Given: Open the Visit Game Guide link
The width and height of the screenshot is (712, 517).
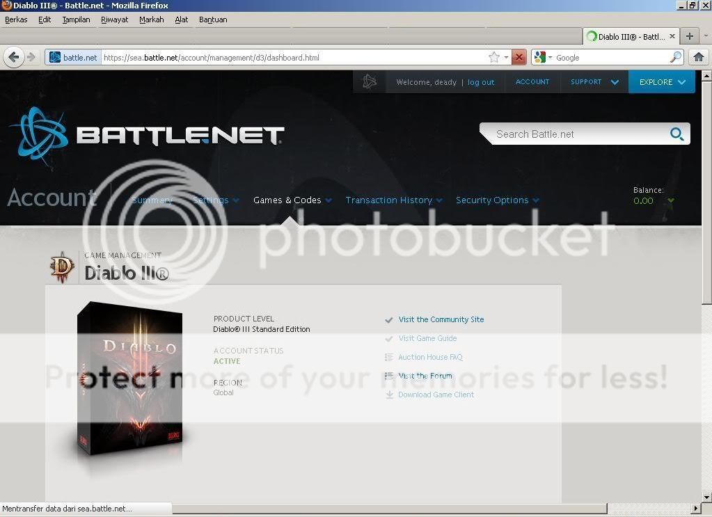Looking at the screenshot, I should tap(427, 338).
